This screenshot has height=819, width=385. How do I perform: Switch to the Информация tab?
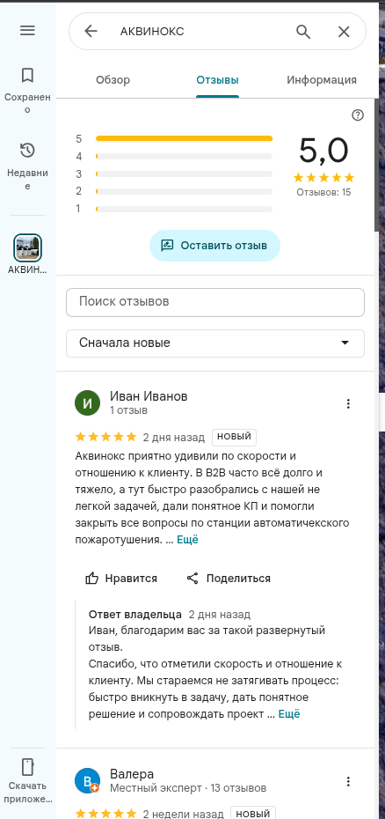coord(322,80)
